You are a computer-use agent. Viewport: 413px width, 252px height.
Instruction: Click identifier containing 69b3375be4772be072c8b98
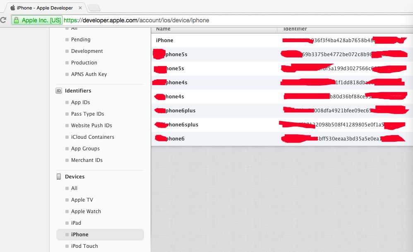337,55
